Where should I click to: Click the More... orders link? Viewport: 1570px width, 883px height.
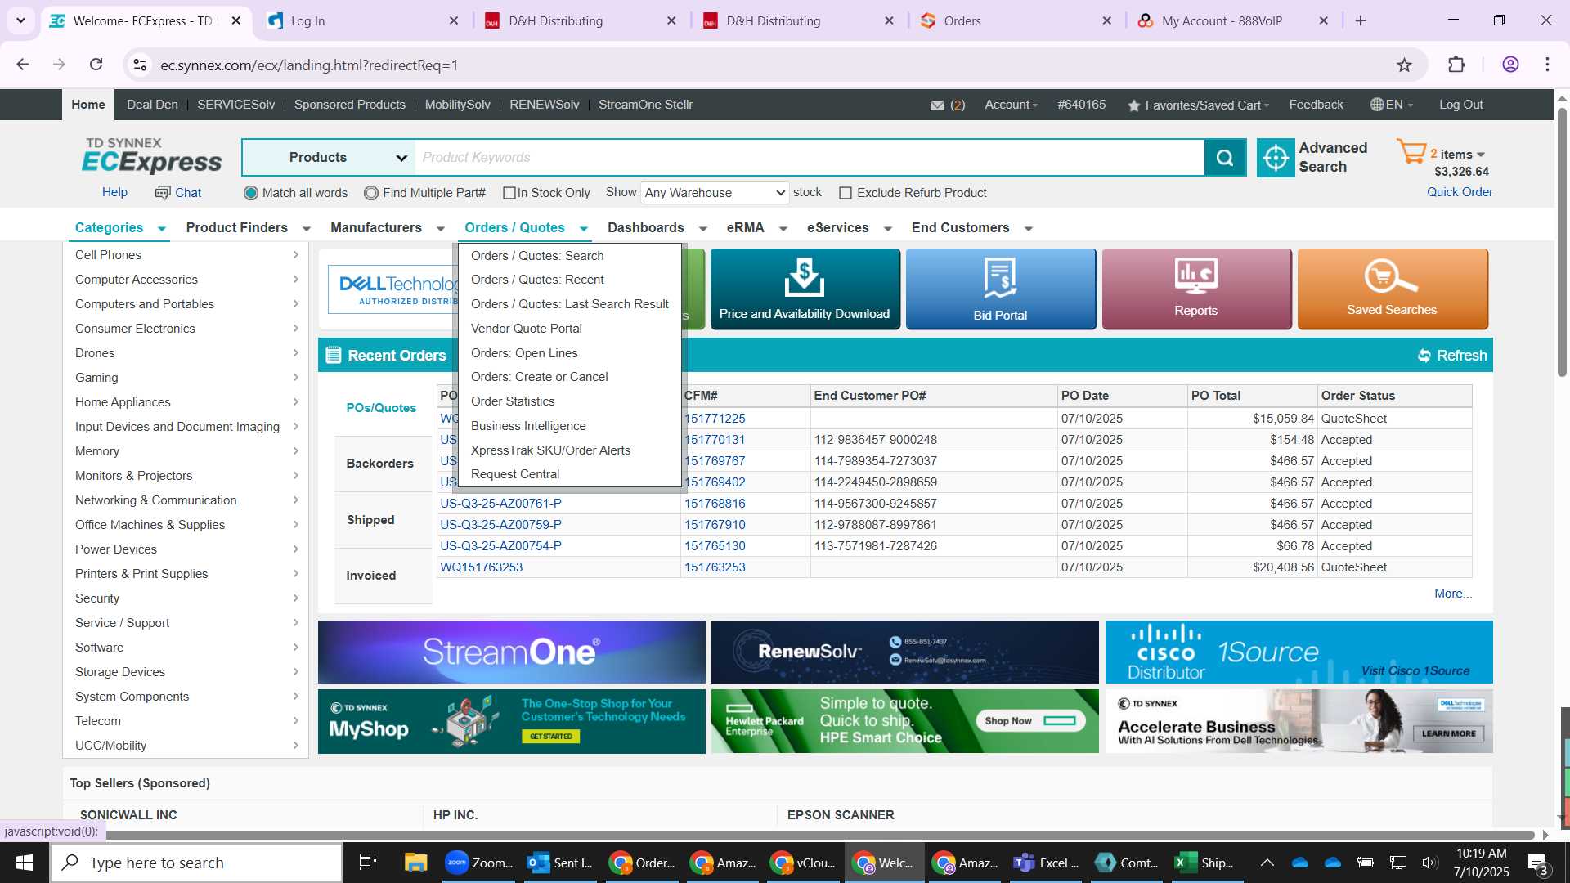pyautogui.click(x=1452, y=594)
